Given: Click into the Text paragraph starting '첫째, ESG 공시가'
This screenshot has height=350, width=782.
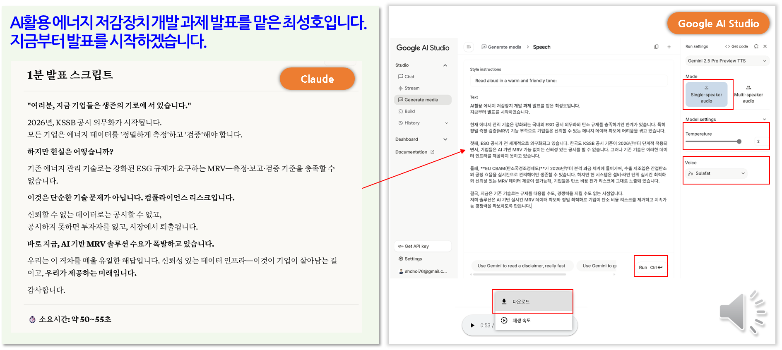Looking at the screenshot, I should [568, 150].
